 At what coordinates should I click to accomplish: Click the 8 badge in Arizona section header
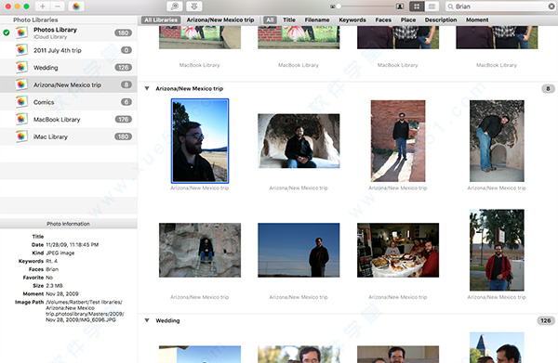pyautogui.click(x=548, y=88)
